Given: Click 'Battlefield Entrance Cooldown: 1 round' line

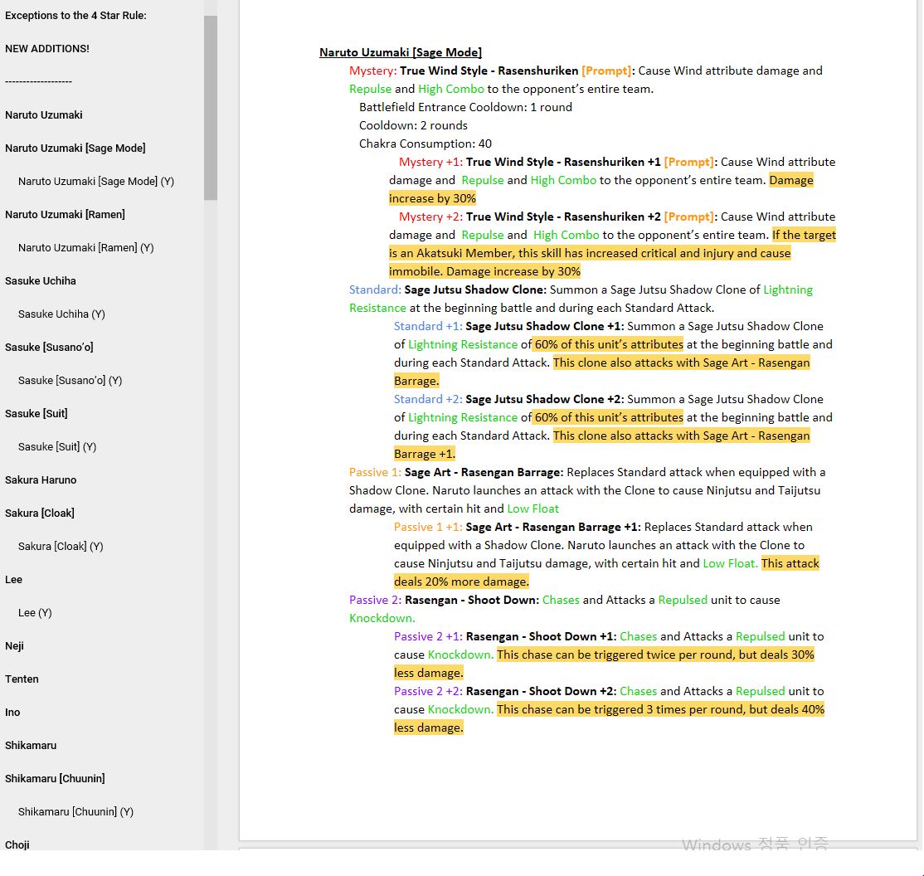Looking at the screenshot, I should [x=465, y=107].
